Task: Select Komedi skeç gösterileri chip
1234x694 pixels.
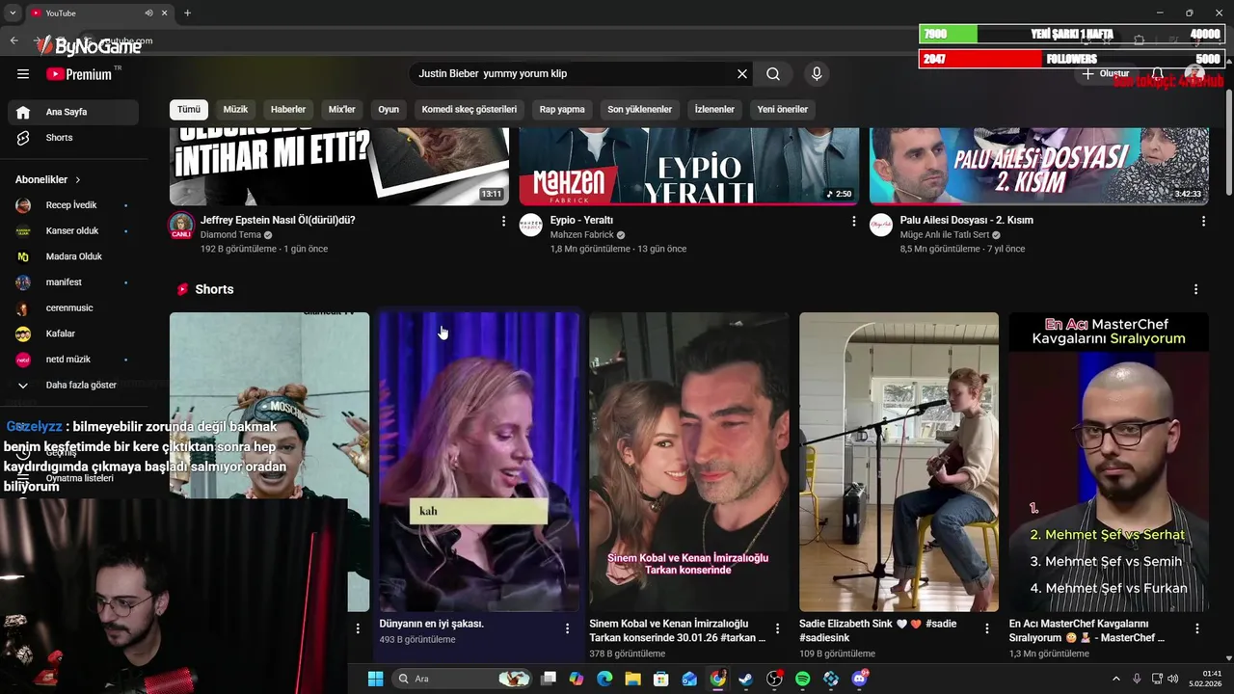Action: point(469,109)
